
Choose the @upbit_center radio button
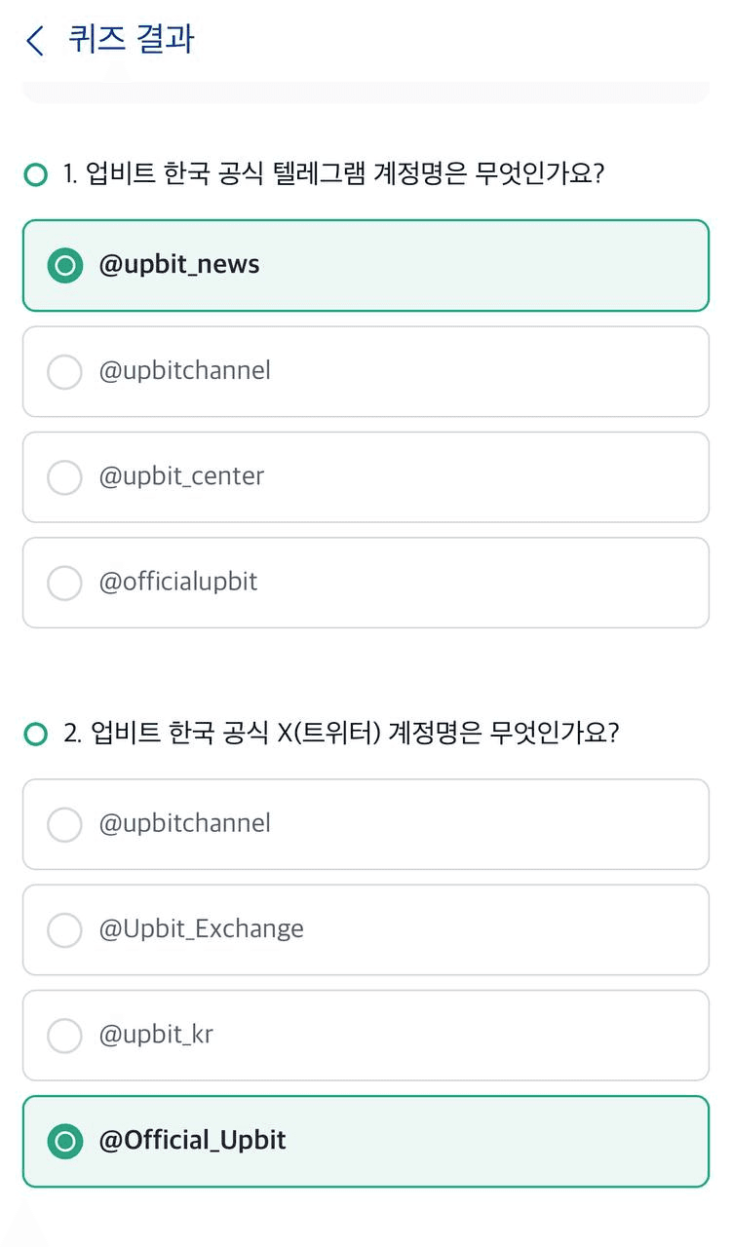(64, 476)
